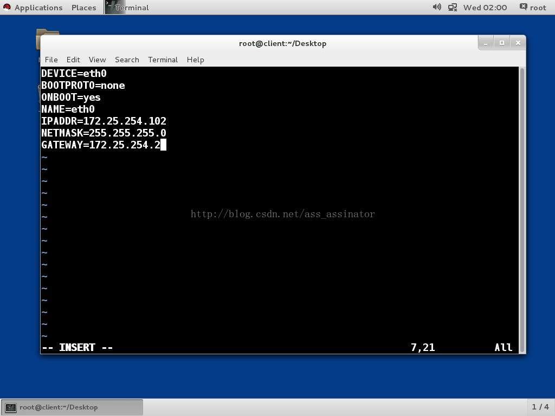Open the Places menu
This screenshot has height=416, width=555.
83,8
